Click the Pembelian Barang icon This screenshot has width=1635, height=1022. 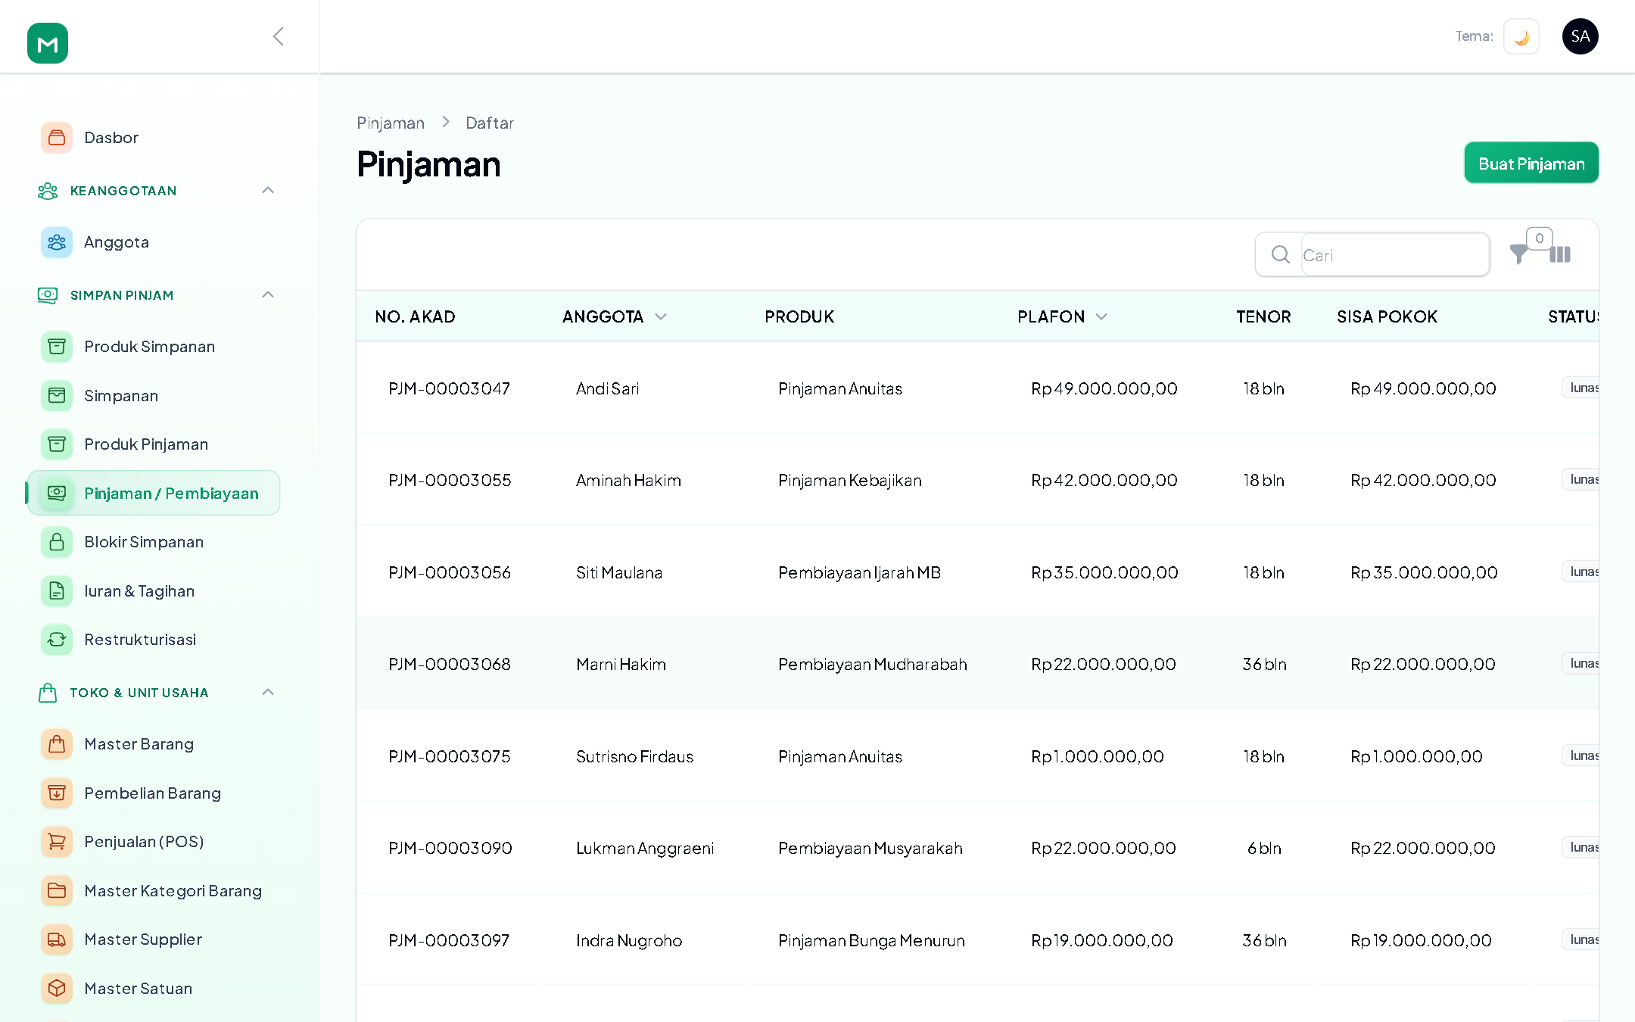pyautogui.click(x=57, y=793)
